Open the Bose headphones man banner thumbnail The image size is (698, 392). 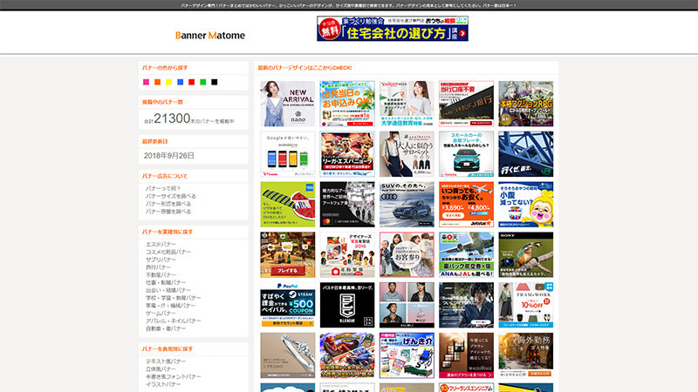click(466, 305)
